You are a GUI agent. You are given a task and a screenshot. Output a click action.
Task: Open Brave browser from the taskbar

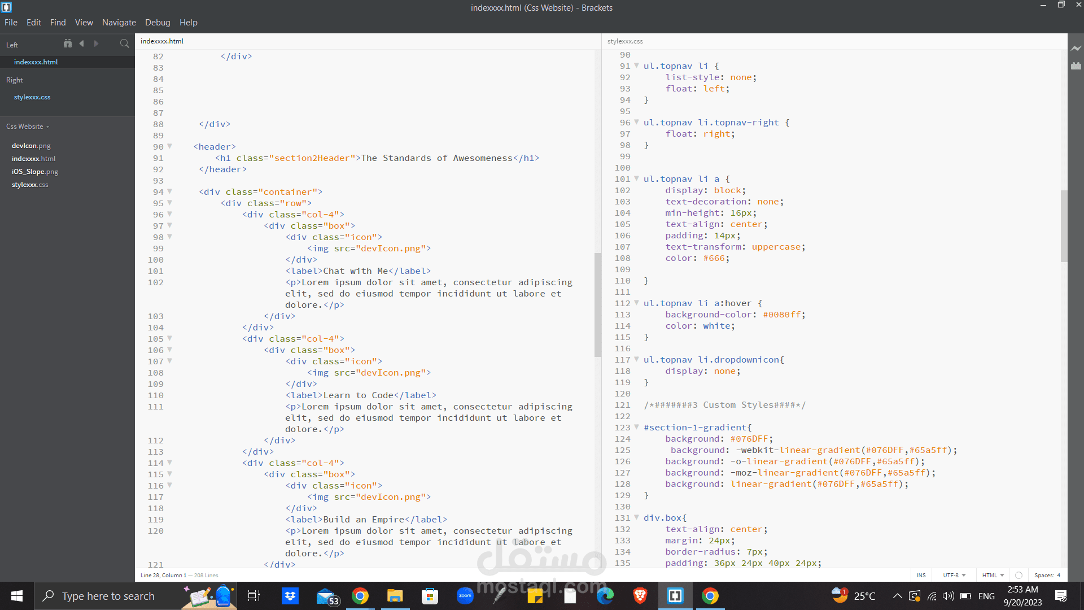tap(640, 596)
